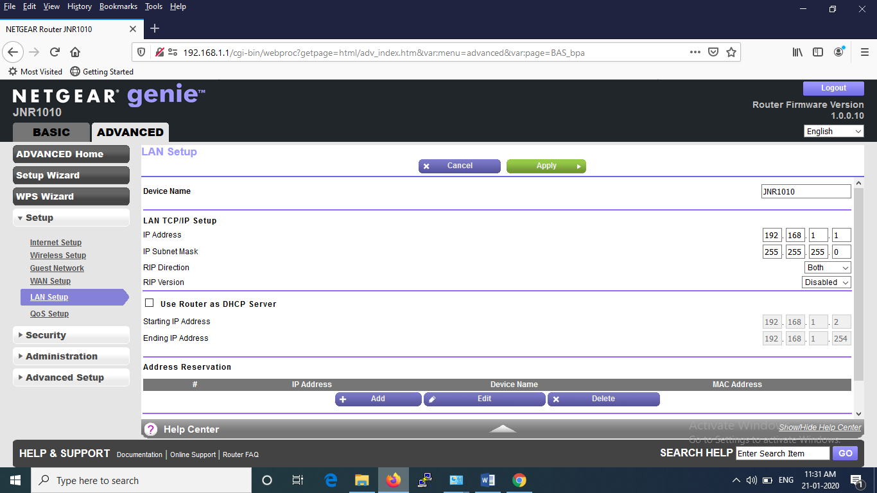Open the Firefox Library icon
Viewport: 877px width, 493px height.
tap(797, 52)
